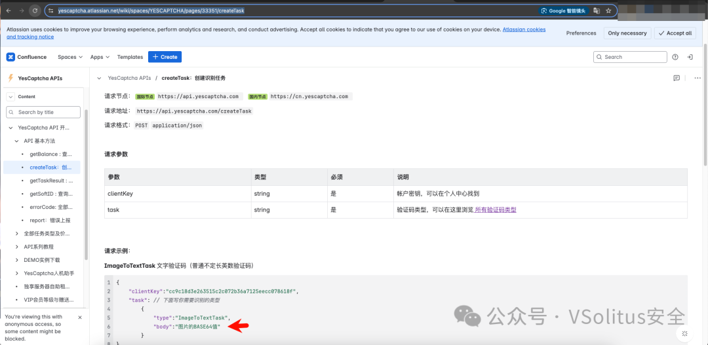The image size is (708, 345).
Task: Open the getTaskResult page in sidebar
Action: click(51, 181)
